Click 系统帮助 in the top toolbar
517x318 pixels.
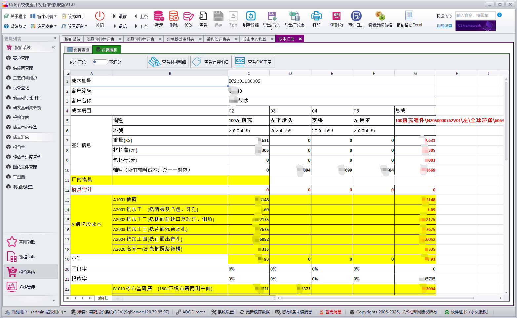tap(15, 26)
